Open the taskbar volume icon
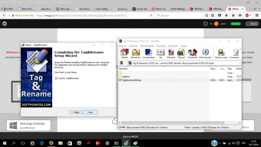The image size is (261, 147). click(233, 143)
